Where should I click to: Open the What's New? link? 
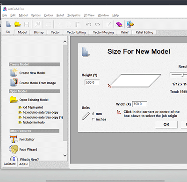pos(29,160)
